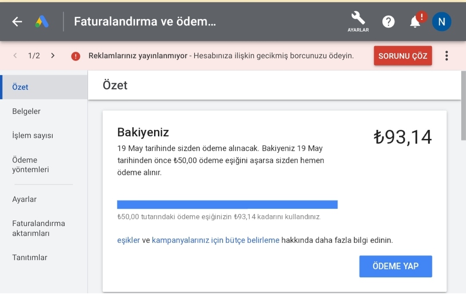Click the blue payment threshold progress bar
The image size is (466, 298).
point(227,204)
